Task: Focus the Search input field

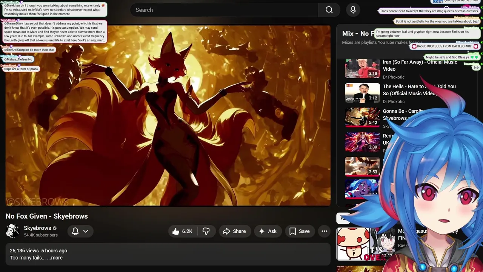Action: coord(224,10)
